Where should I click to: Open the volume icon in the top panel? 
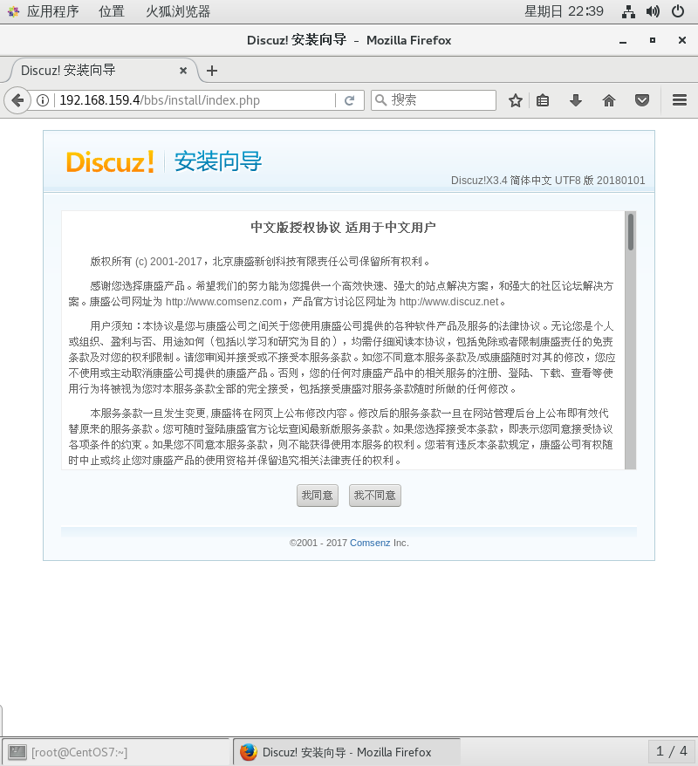(x=653, y=11)
